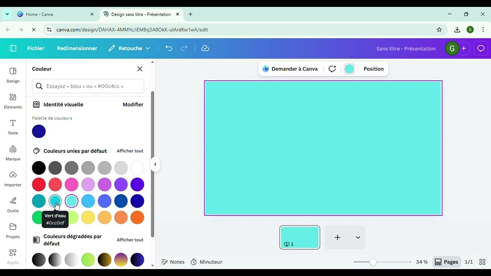Open the browser tab search dropdown

(x=7, y=14)
